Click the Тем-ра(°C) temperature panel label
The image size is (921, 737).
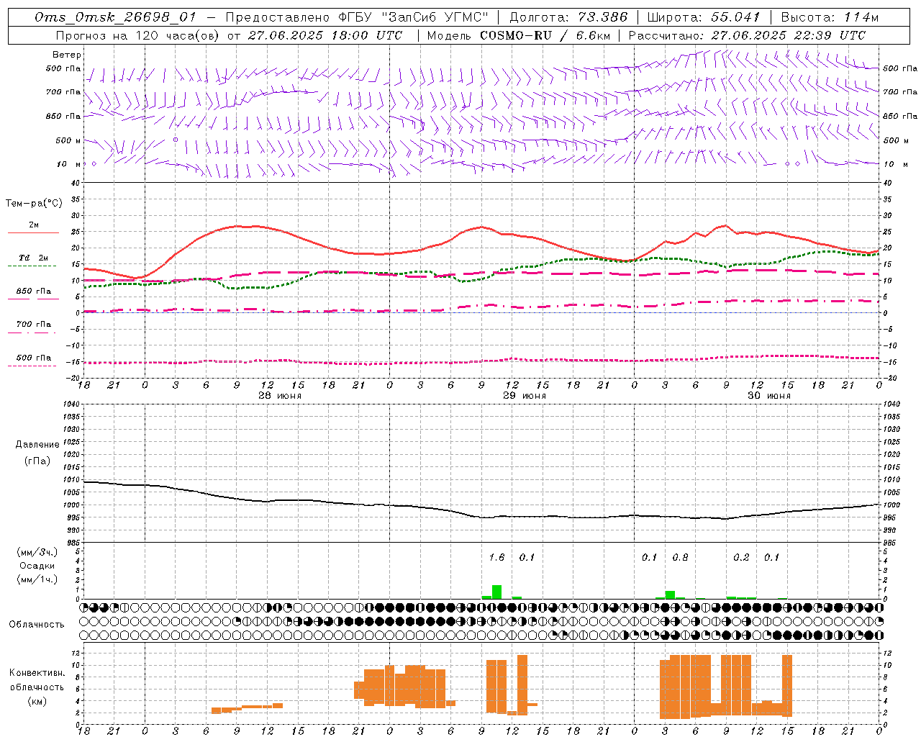click(x=34, y=204)
